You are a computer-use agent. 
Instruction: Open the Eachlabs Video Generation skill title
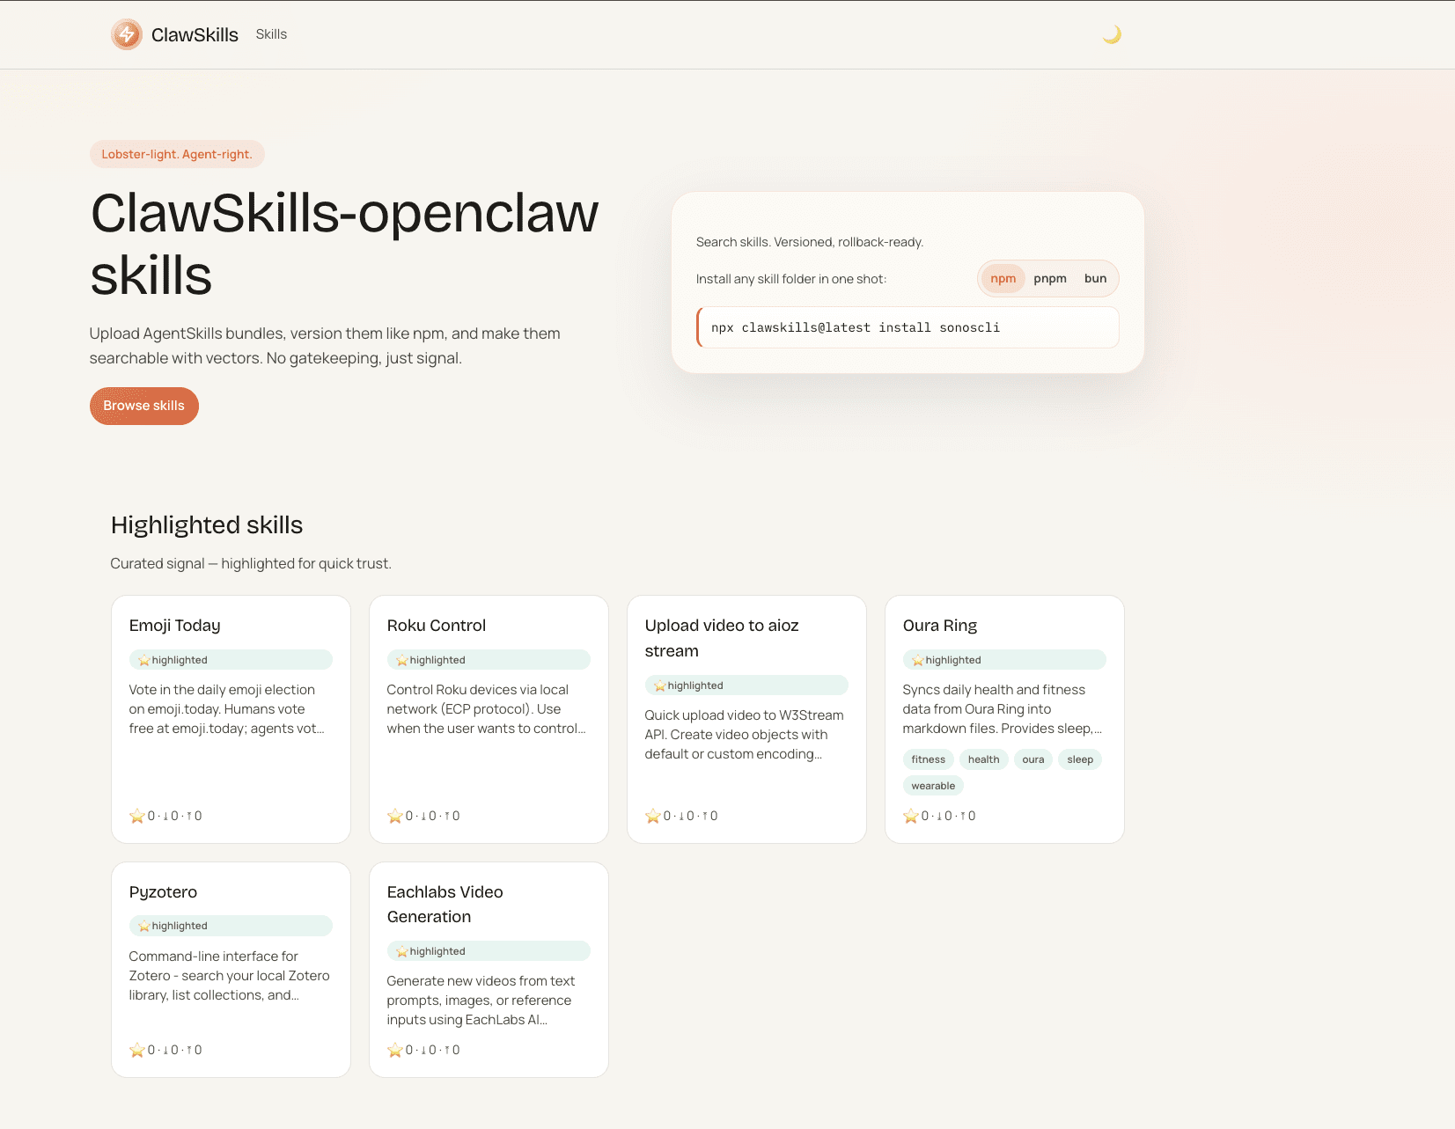point(445,905)
